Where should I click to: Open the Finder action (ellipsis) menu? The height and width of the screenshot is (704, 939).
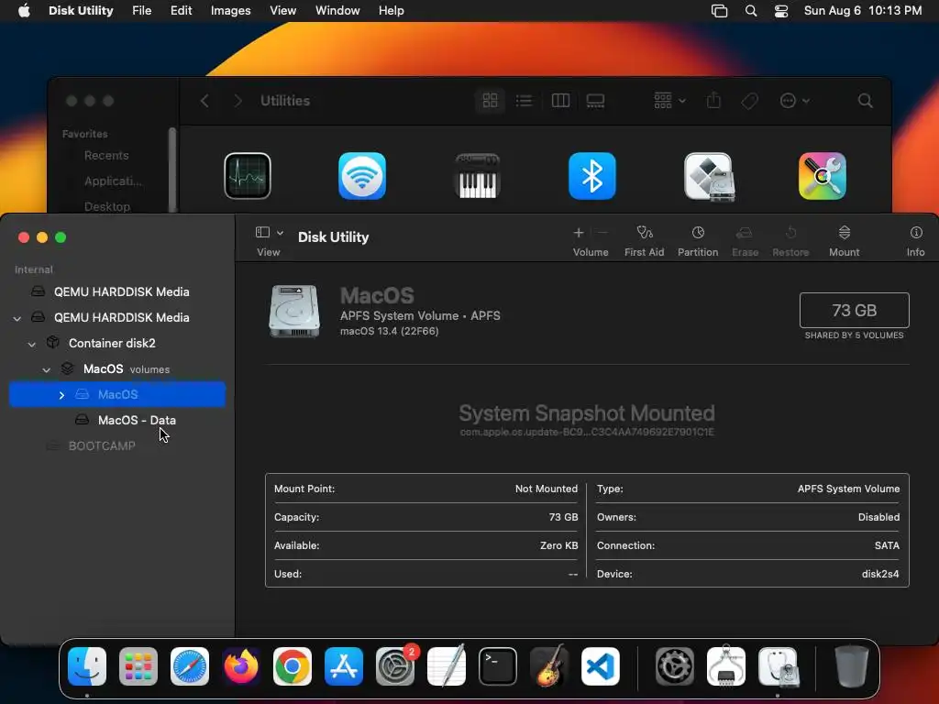pyautogui.click(x=794, y=101)
